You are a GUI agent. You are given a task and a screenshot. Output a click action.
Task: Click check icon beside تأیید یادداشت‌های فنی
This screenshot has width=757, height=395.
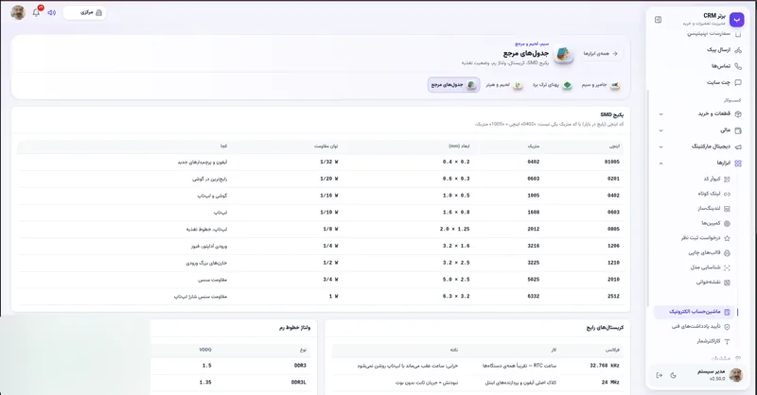(x=727, y=327)
